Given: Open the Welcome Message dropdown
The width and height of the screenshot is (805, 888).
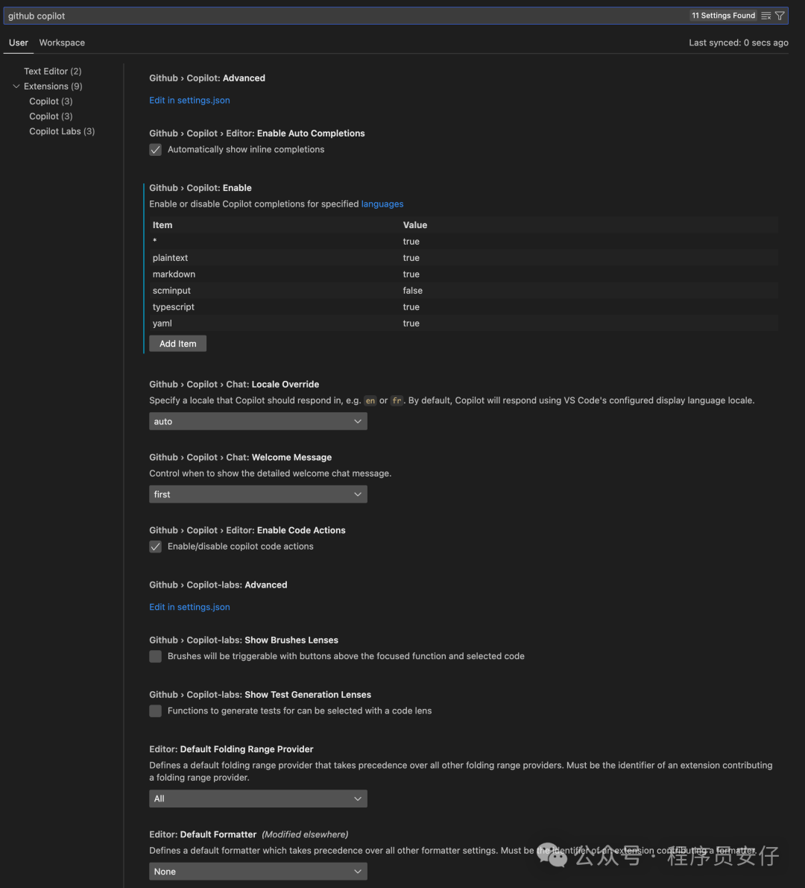Looking at the screenshot, I should (x=258, y=494).
